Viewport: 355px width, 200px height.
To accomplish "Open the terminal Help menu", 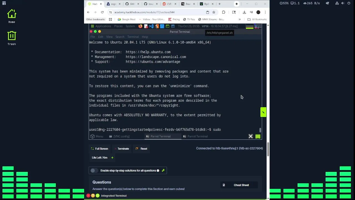I will pos(145,37).
